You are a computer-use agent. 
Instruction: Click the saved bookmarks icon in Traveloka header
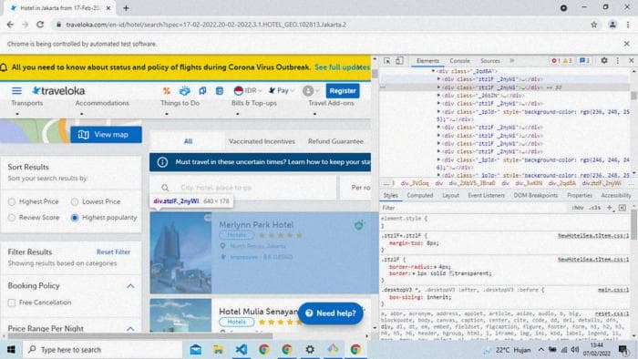(202, 91)
